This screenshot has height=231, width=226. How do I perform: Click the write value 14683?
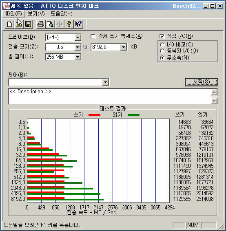tap(184, 122)
